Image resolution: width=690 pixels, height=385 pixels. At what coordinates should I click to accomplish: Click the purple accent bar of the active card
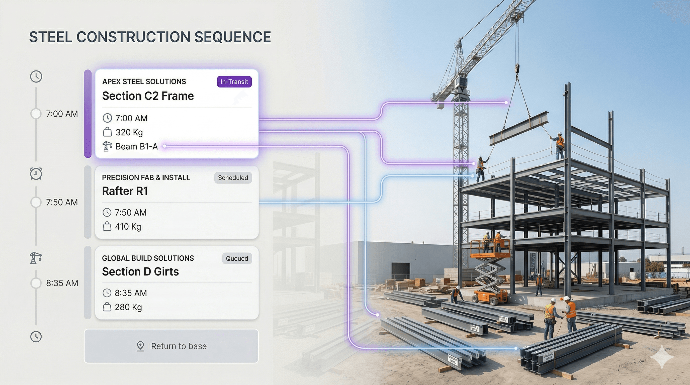pos(88,114)
